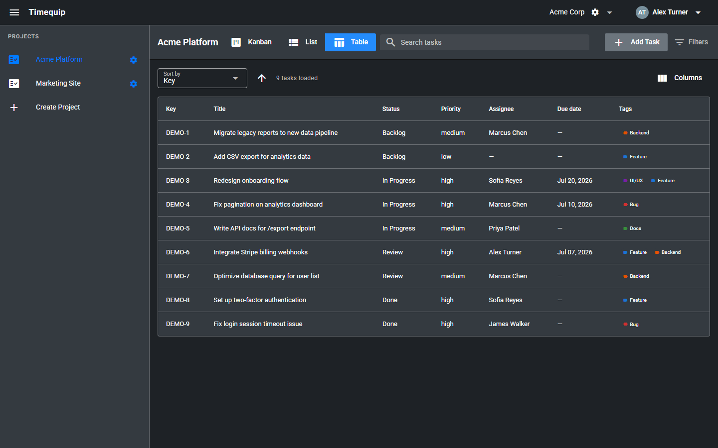This screenshot has height=448, width=718.
Task: Click the search magnifier icon
Action: tap(391, 42)
